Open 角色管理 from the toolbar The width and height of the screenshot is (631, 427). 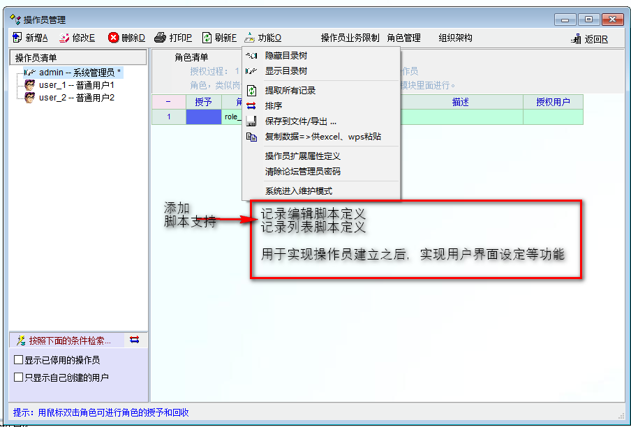[x=403, y=38]
